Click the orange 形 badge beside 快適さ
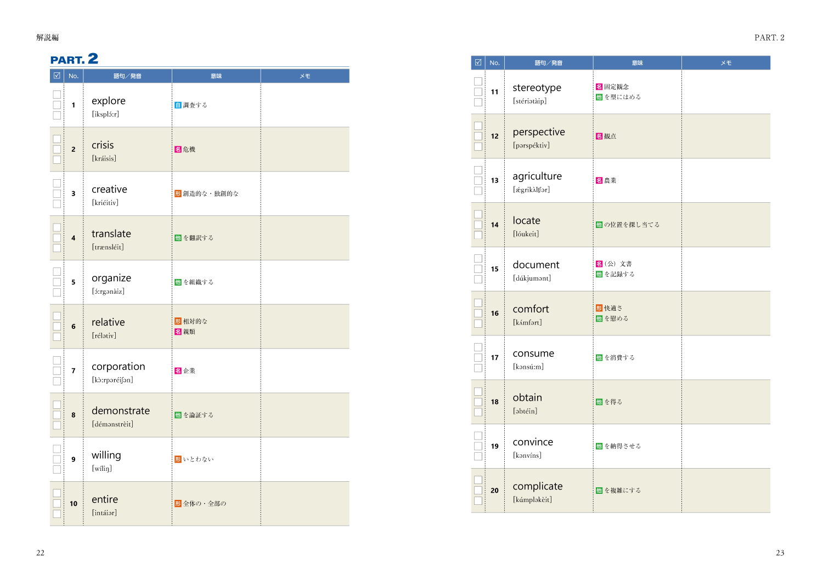 tap(599, 308)
